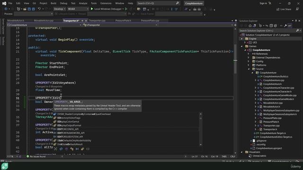The height and width of the screenshot is (170, 303).
Task: Open the Win64 platform dropdown
Action: pyautogui.click(x=78, y=9)
